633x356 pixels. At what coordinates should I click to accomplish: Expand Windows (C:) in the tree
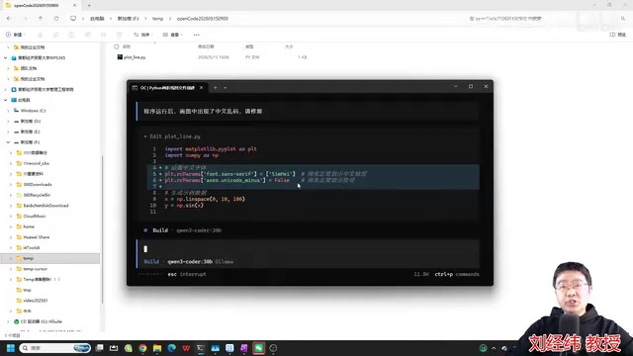pos(8,111)
